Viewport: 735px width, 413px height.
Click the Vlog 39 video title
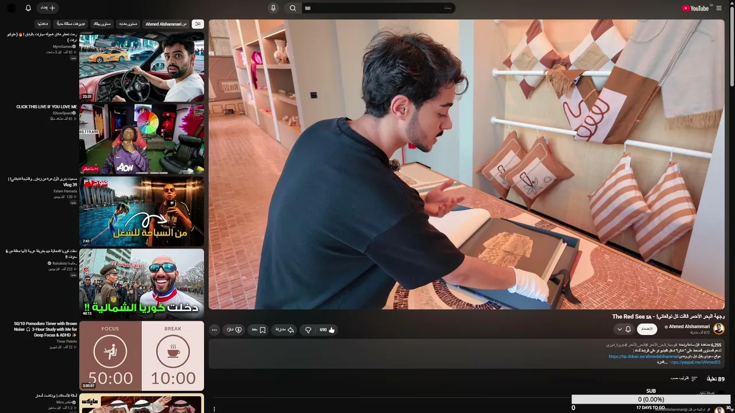tap(43, 182)
